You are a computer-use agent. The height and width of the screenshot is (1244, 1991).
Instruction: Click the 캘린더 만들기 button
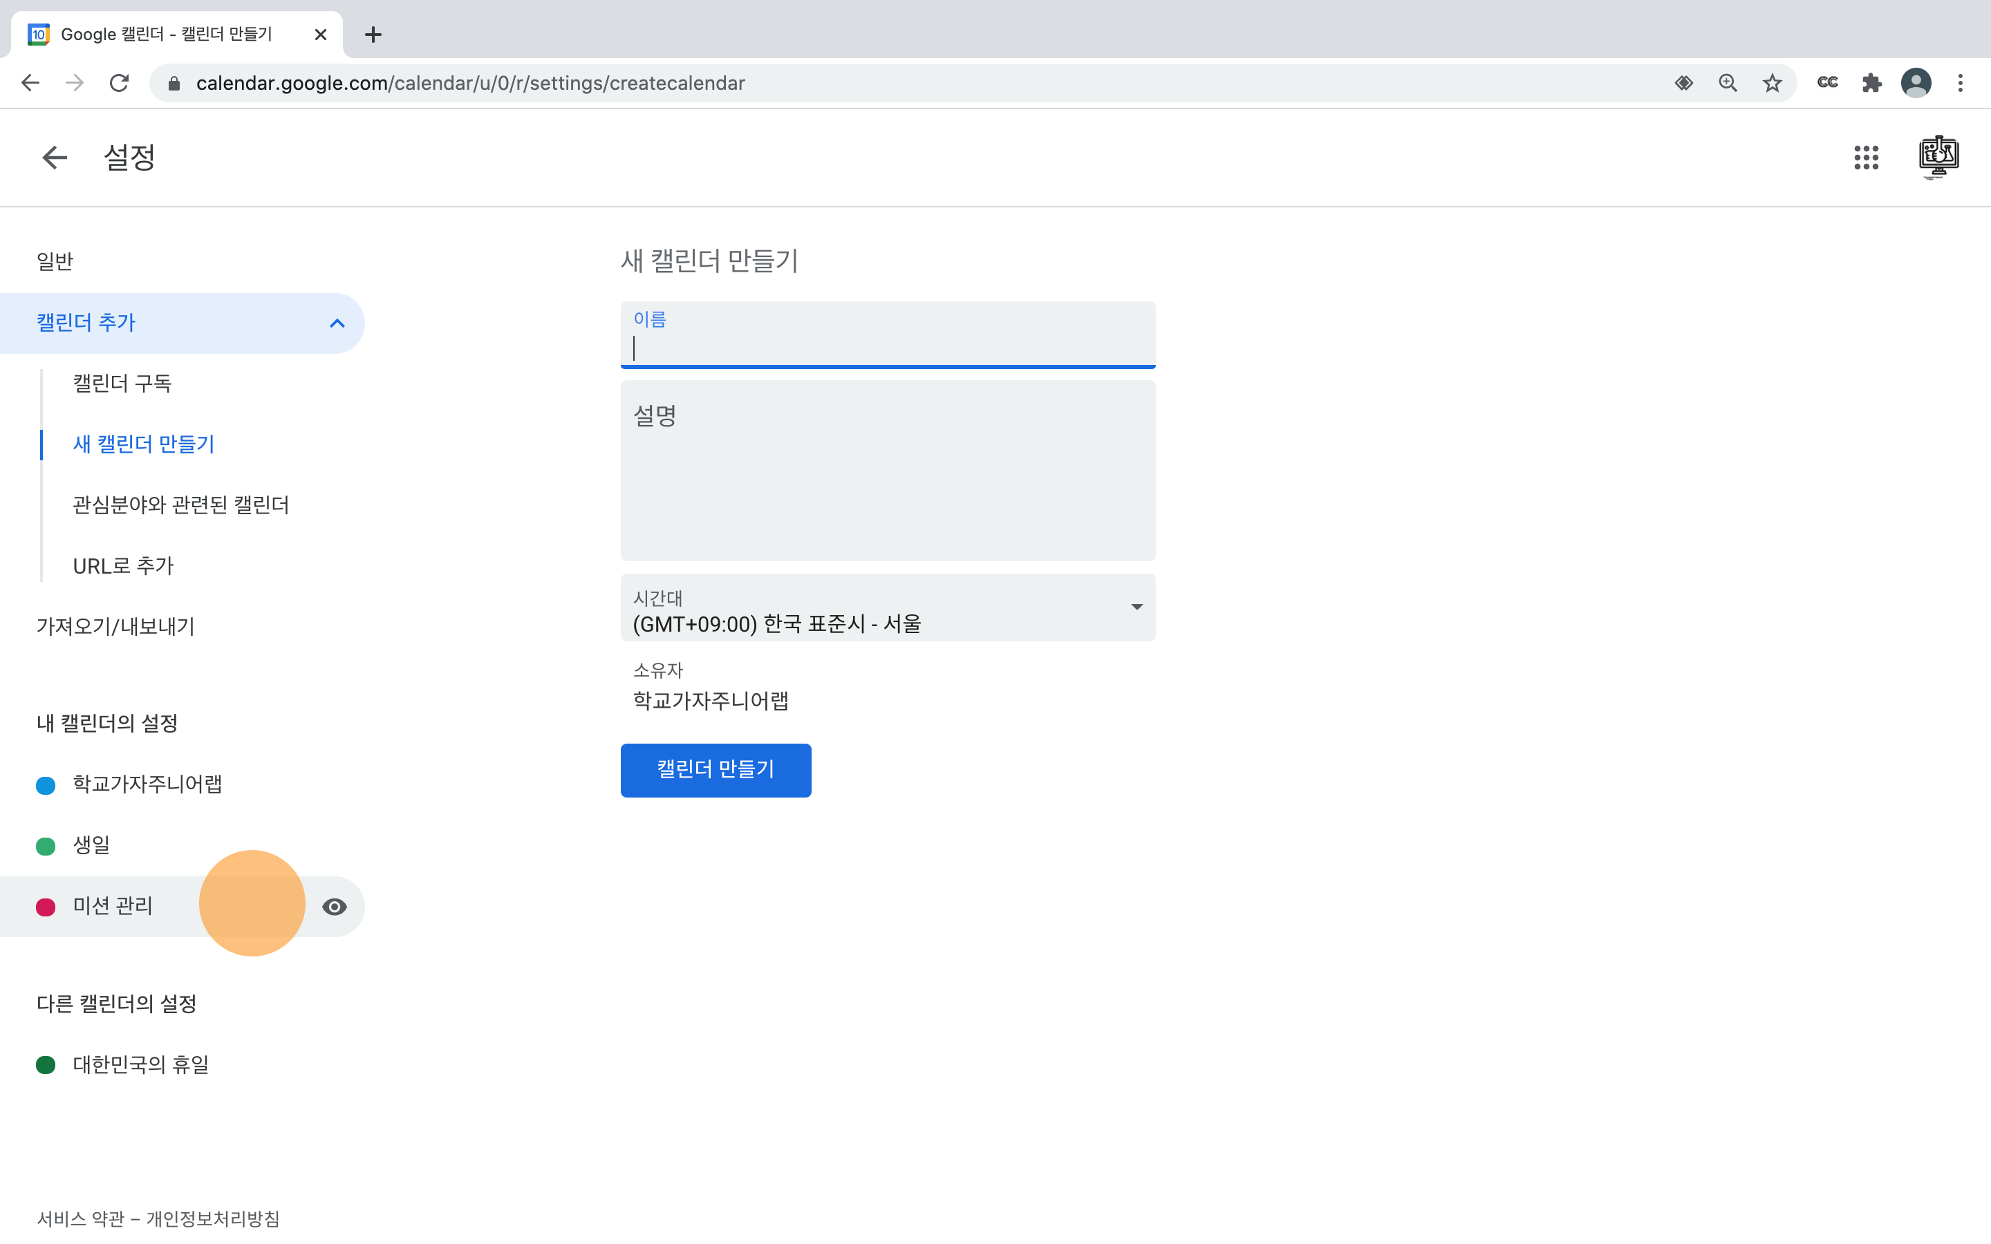715,770
